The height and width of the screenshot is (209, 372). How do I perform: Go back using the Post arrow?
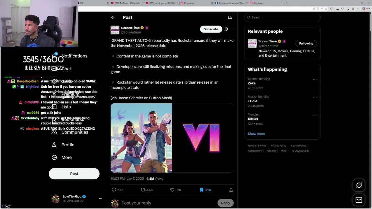[113, 17]
